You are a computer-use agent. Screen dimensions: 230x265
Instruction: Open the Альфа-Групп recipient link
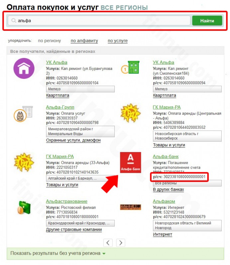[60, 107]
